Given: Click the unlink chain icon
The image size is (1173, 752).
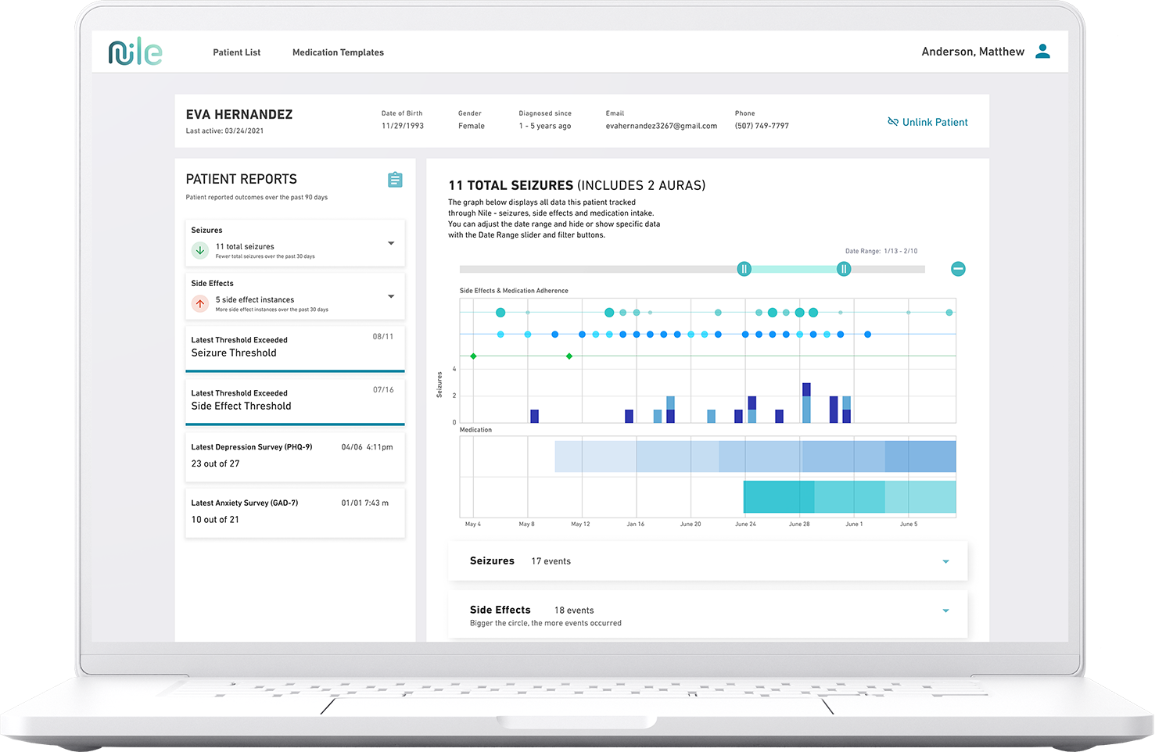Looking at the screenshot, I should (893, 122).
